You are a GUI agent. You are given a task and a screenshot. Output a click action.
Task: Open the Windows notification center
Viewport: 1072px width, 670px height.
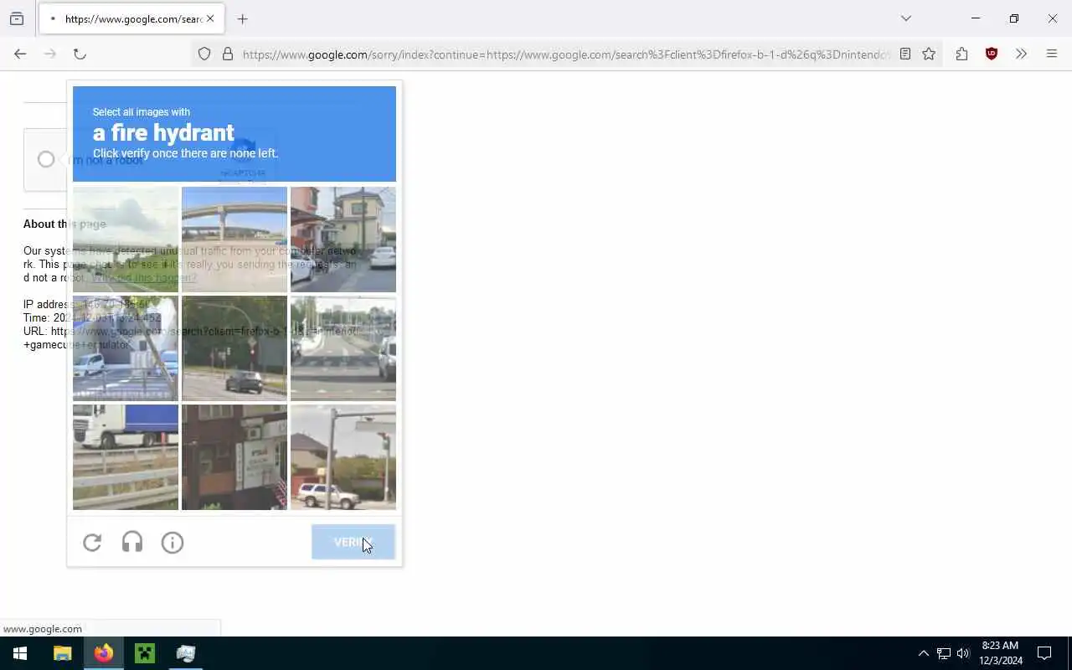pyautogui.click(x=1044, y=653)
